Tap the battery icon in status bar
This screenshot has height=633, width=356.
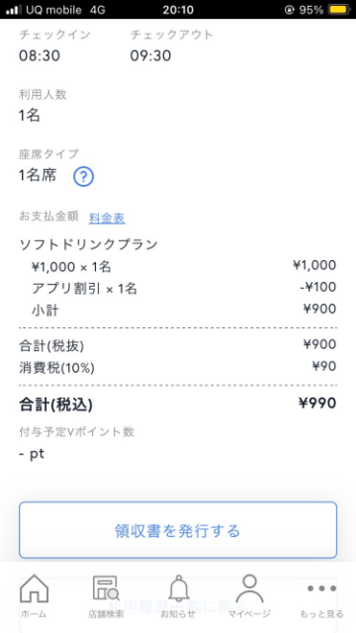tap(339, 9)
